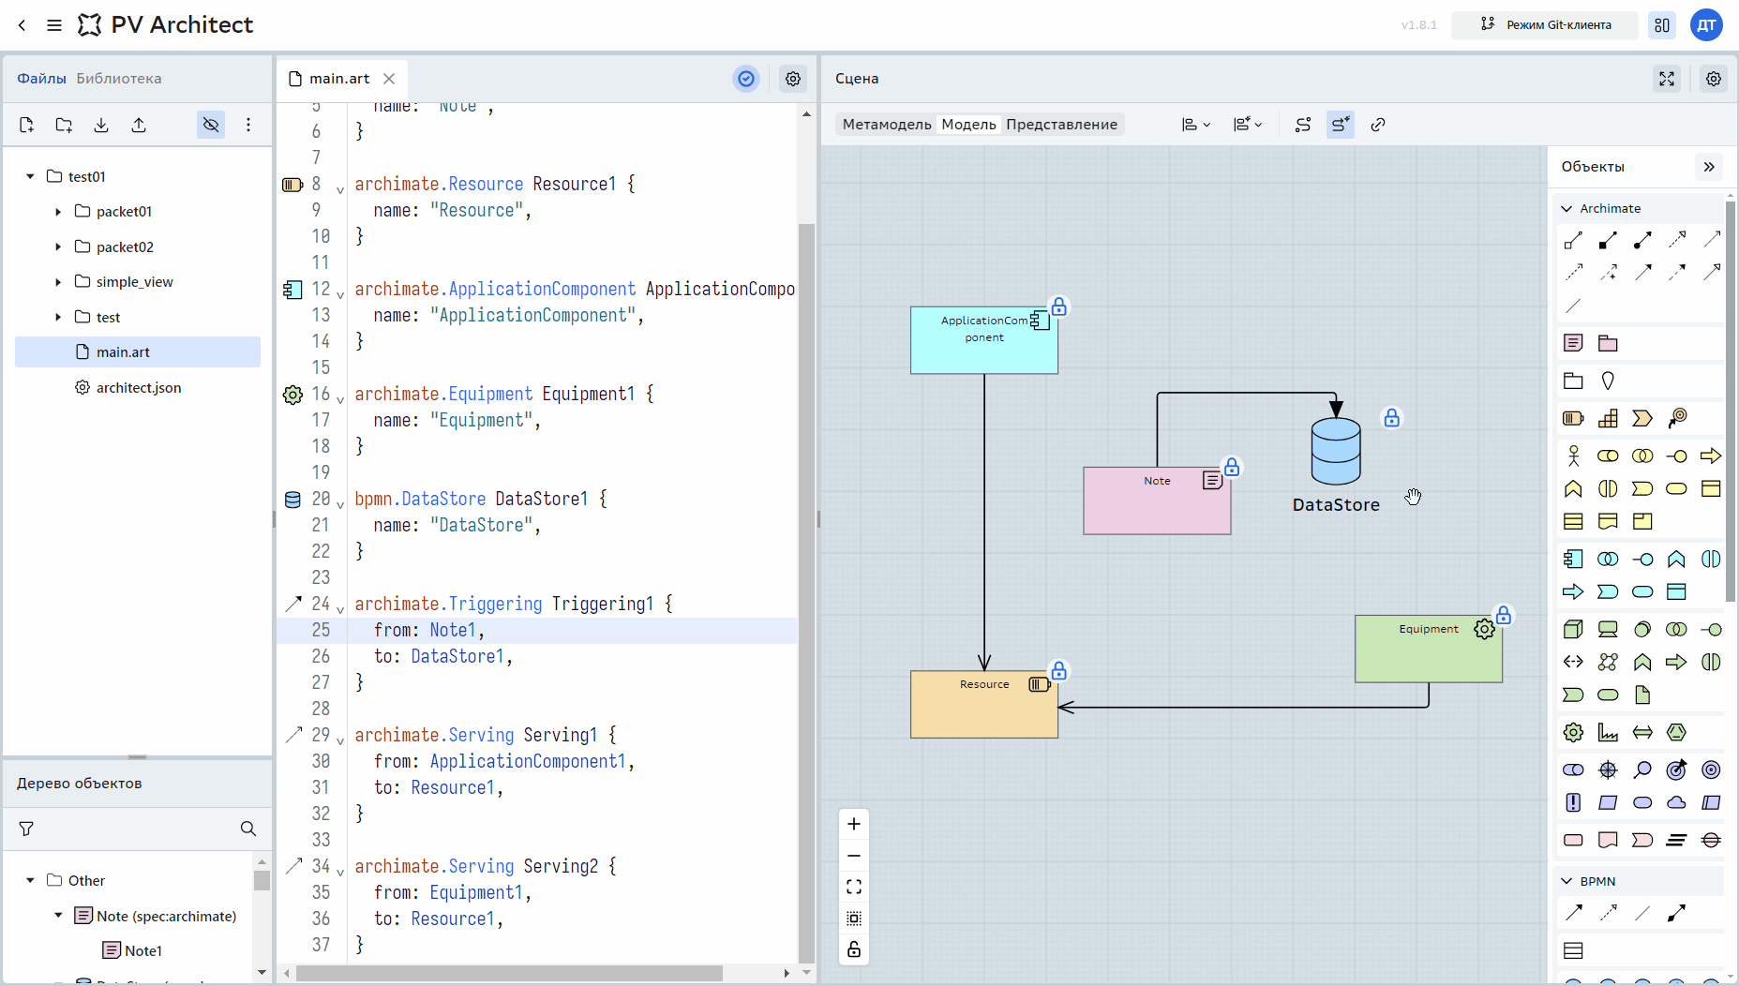Click the upload icon in the Files toolbar

[x=139, y=125]
